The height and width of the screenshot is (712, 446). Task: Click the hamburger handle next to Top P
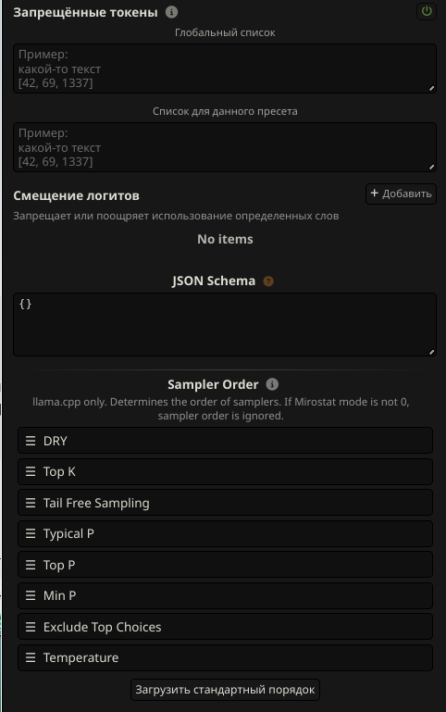tap(31, 565)
